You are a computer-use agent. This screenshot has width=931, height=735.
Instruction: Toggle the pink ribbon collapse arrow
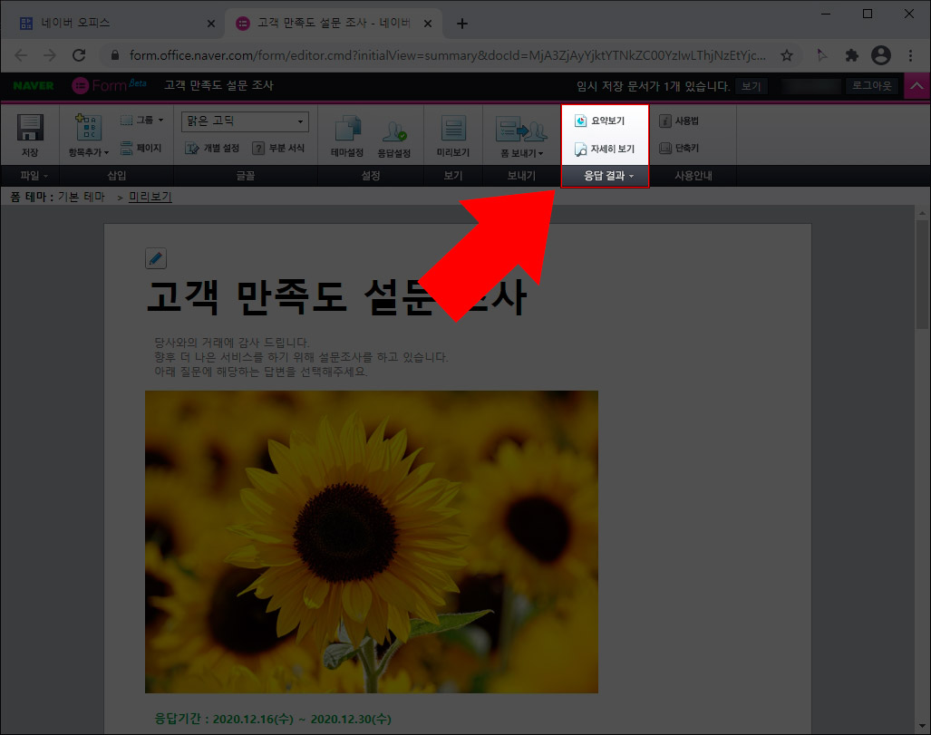point(918,84)
